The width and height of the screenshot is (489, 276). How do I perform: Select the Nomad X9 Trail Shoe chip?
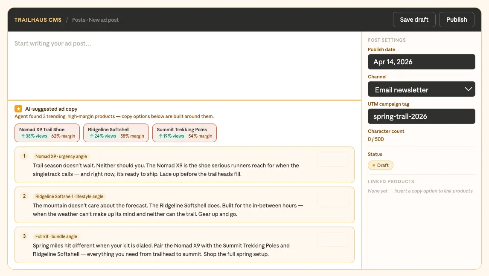(47, 133)
